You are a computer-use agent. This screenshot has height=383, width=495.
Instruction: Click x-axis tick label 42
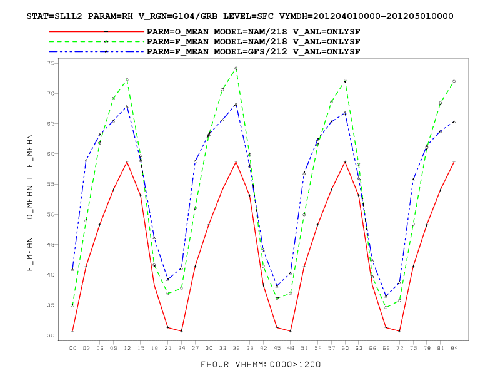pos(263,348)
